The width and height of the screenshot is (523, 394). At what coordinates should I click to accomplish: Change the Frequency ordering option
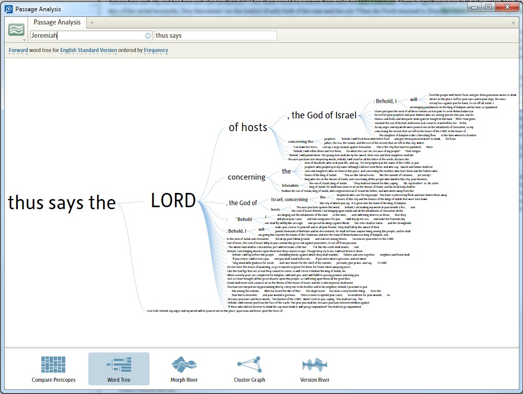point(156,50)
